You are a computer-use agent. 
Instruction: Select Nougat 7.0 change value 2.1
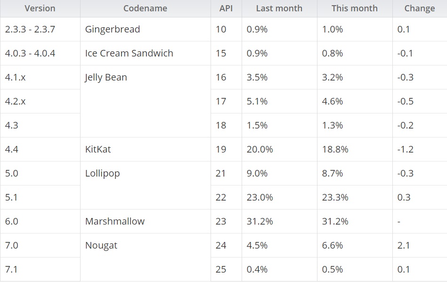[x=420, y=245]
